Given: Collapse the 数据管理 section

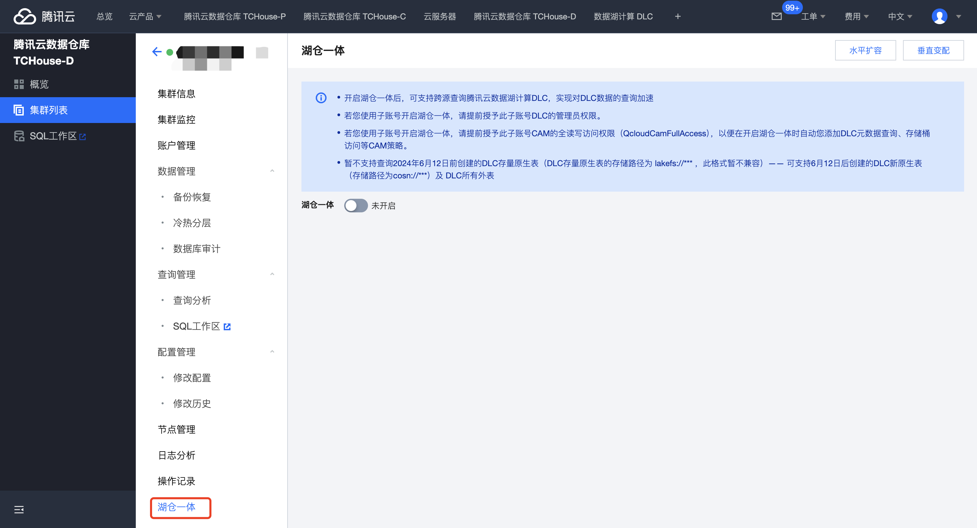Looking at the screenshot, I should (272, 171).
